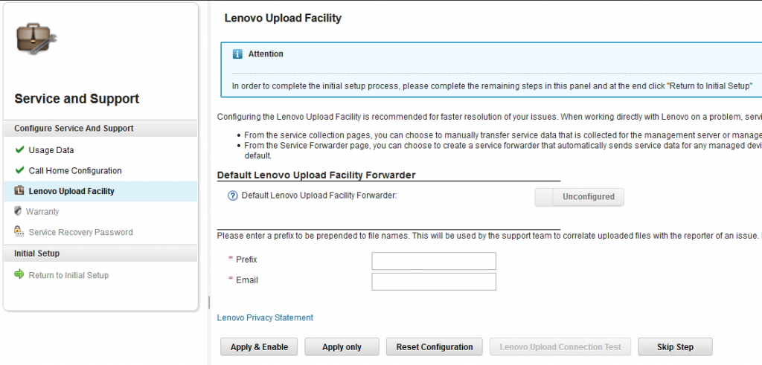Open the Lenovo Privacy Statement link

point(265,317)
